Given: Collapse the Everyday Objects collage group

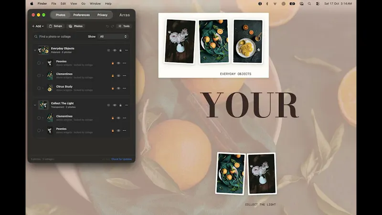Looking at the screenshot, I should pos(35,50).
